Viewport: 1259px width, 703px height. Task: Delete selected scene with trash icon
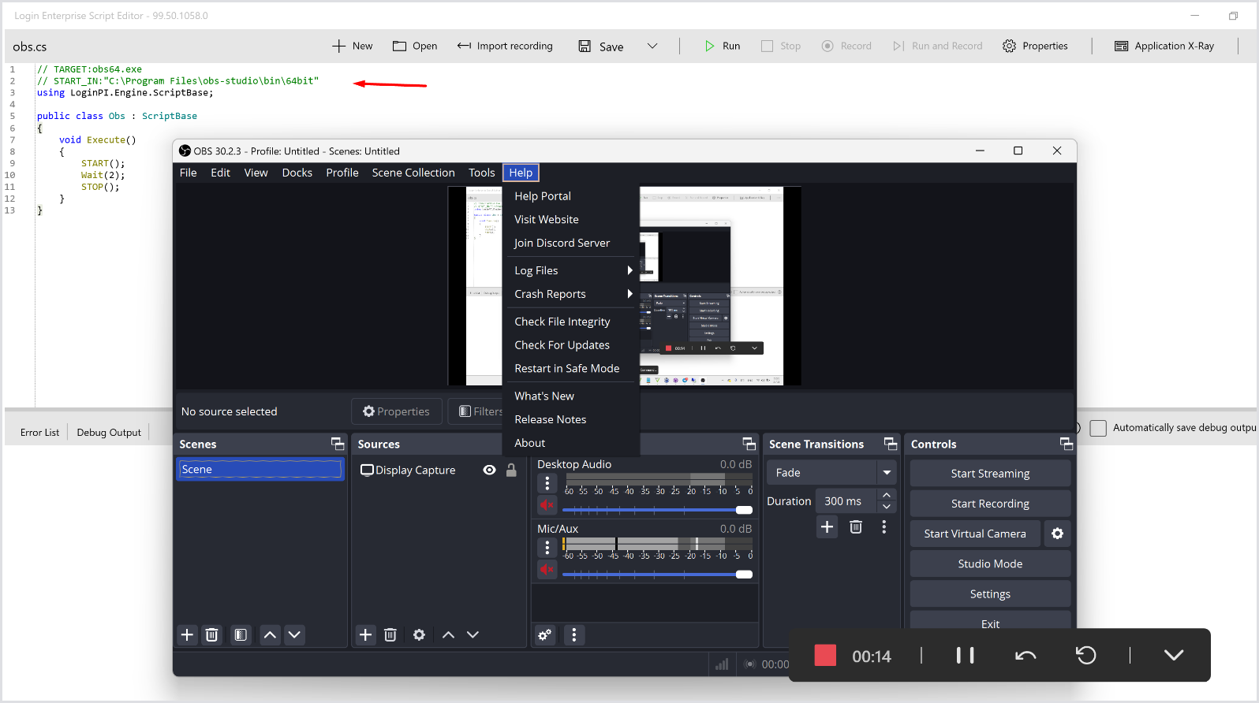click(x=211, y=635)
